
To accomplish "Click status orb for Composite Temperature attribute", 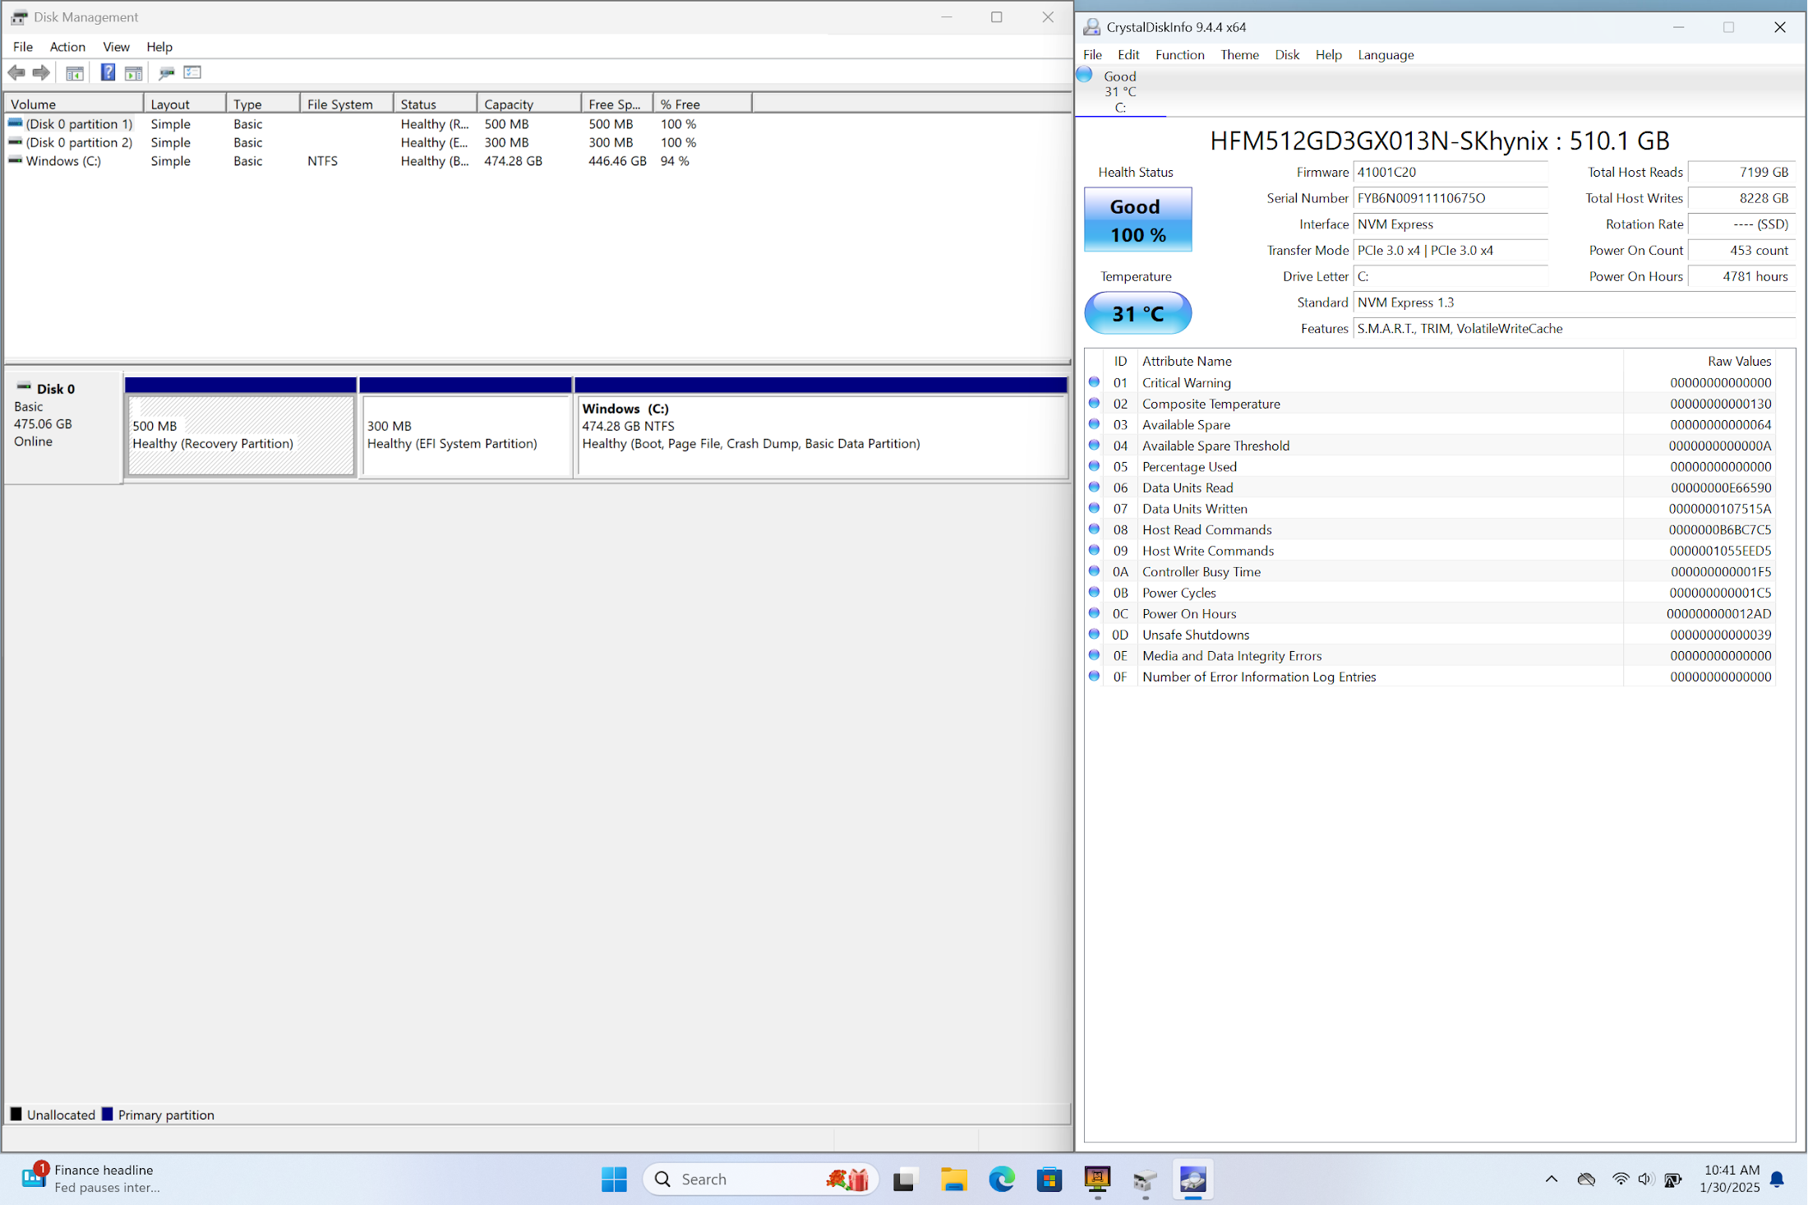I will [1094, 403].
